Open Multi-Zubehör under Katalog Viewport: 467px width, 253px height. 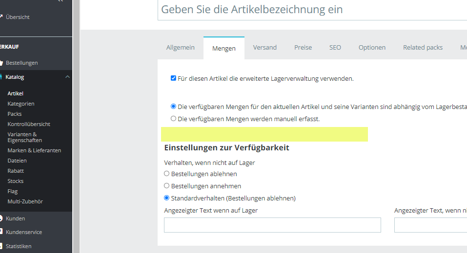point(25,201)
